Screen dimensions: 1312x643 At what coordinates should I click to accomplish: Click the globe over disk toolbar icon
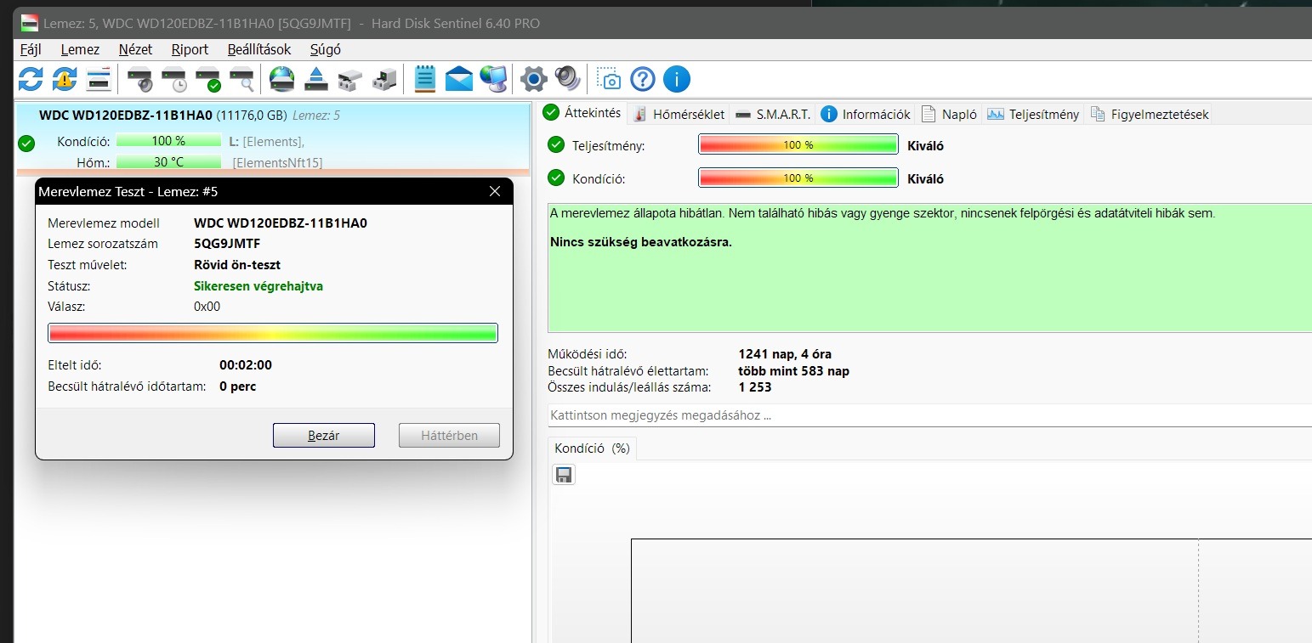tap(281, 79)
